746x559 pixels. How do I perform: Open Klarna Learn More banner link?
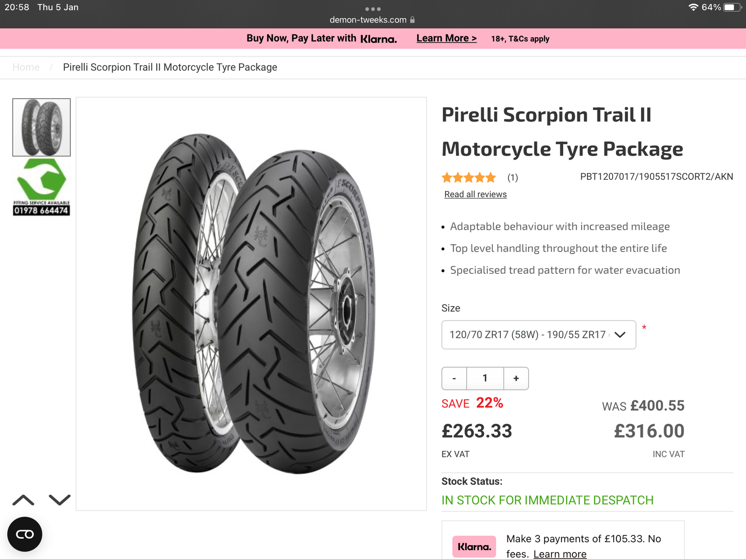[446, 39]
